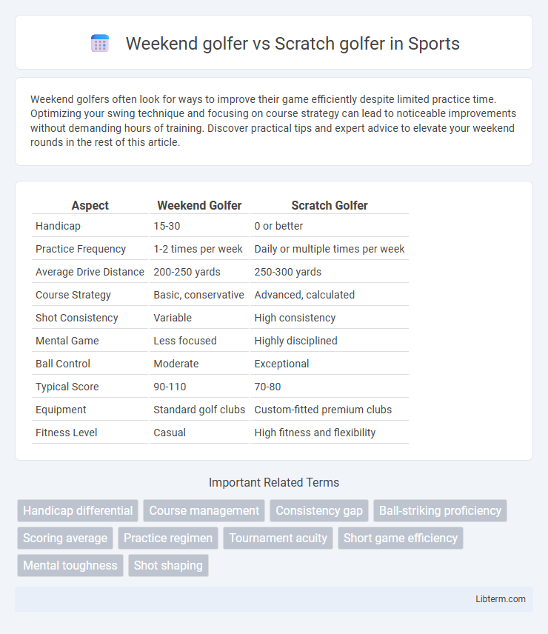Visit the Libterm.com footer link
The height and width of the screenshot is (634, 548).
coord(501,599)
